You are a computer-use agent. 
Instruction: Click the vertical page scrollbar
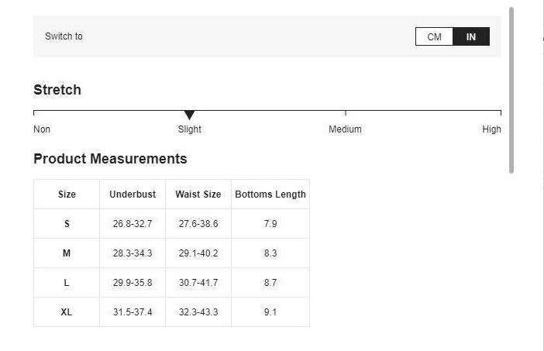point(511,89)
